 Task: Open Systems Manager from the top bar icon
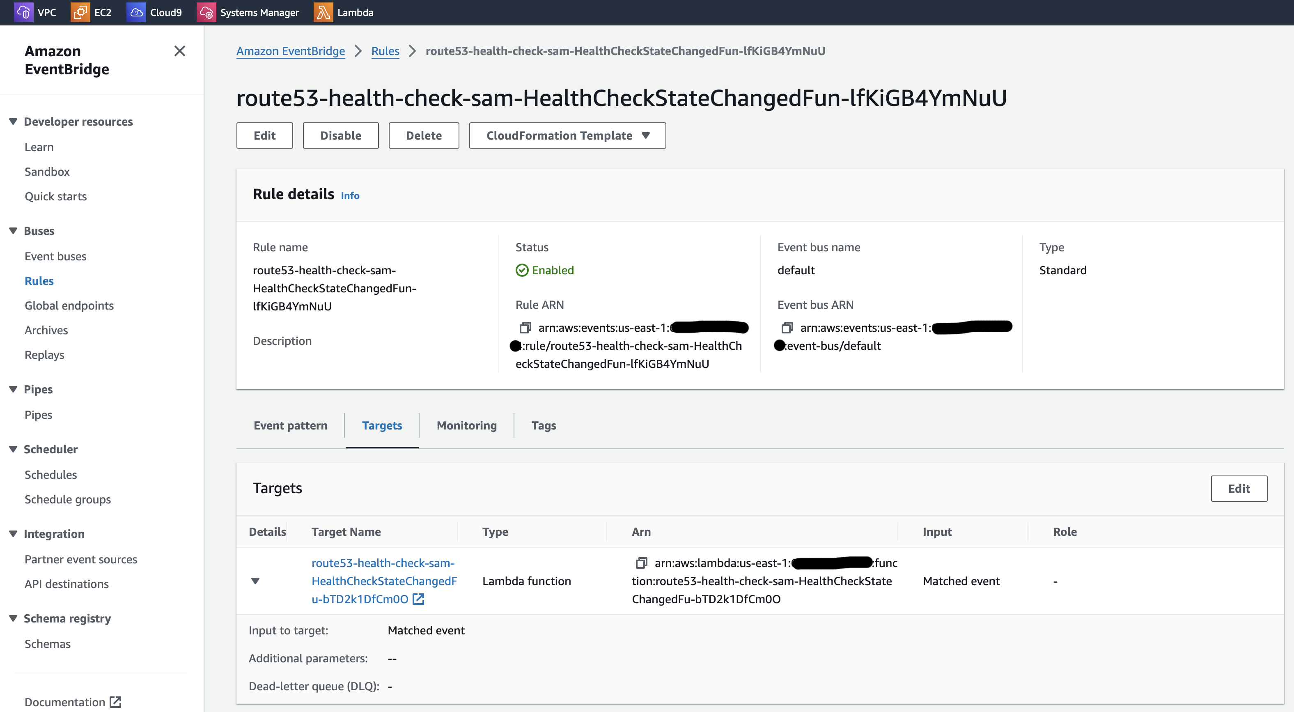(206, 12)
